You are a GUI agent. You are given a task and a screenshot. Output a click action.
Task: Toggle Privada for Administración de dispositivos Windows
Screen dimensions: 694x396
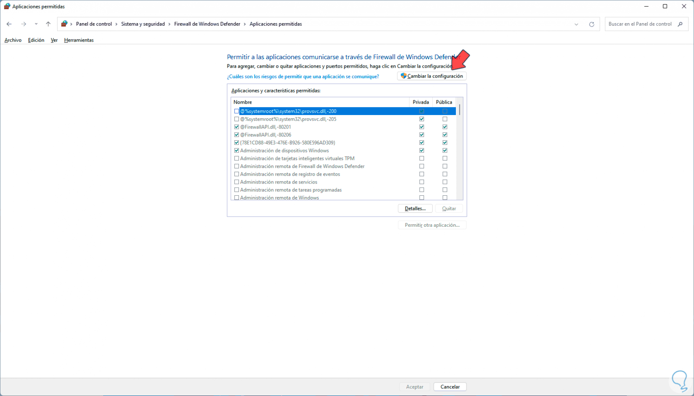[x=421, y=151]
